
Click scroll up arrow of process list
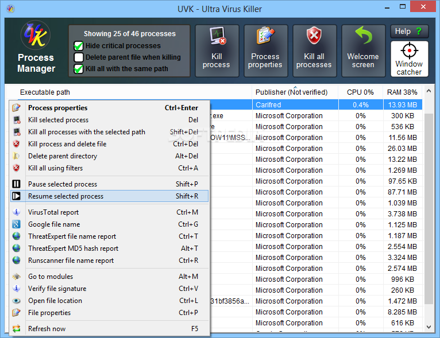[x=429, y=91]
